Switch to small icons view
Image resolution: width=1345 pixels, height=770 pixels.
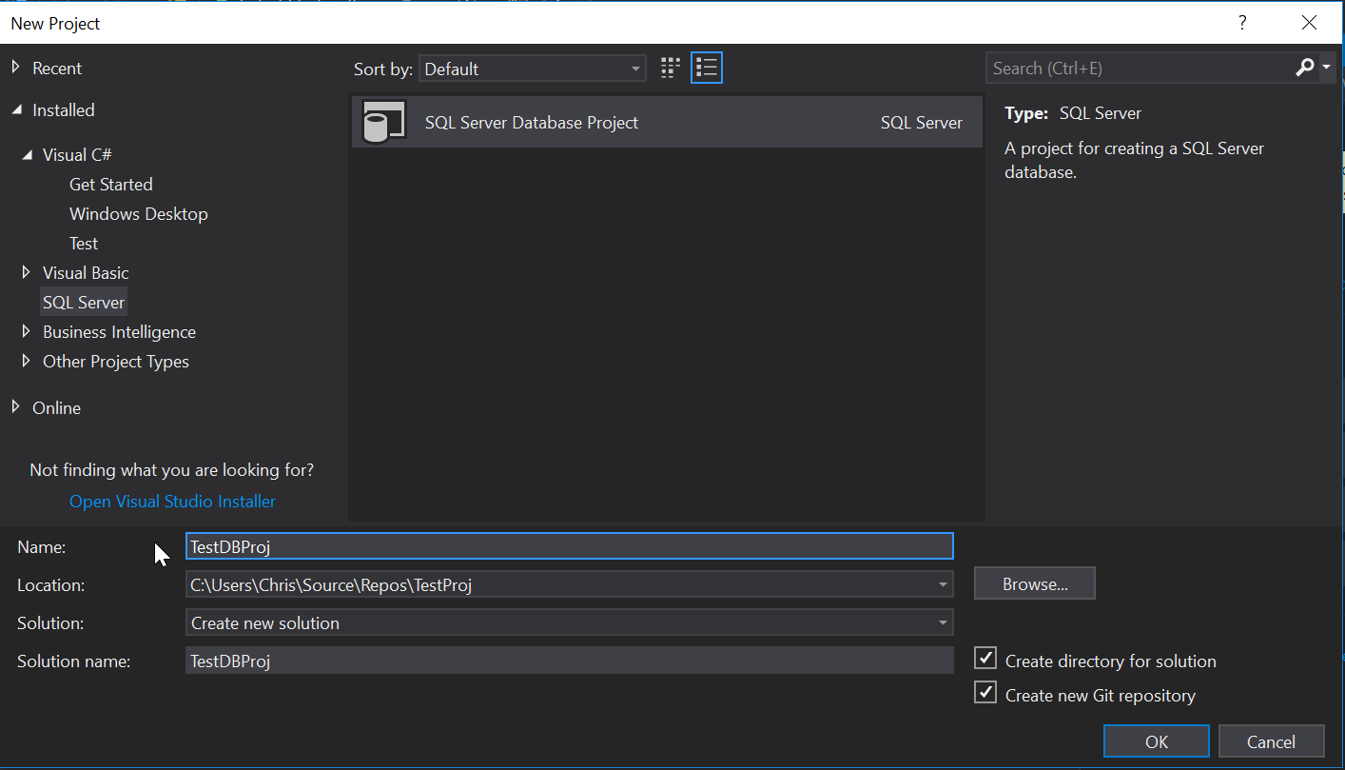point(671,68)
